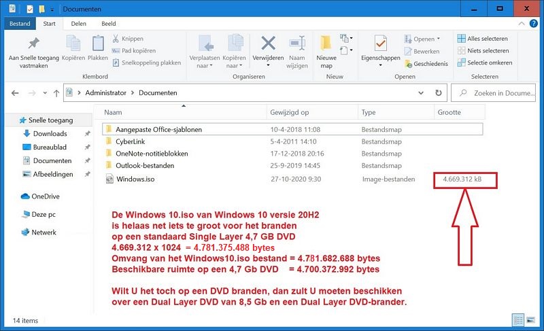Switch to the Beeld ribbon tab

pos(109,24)
